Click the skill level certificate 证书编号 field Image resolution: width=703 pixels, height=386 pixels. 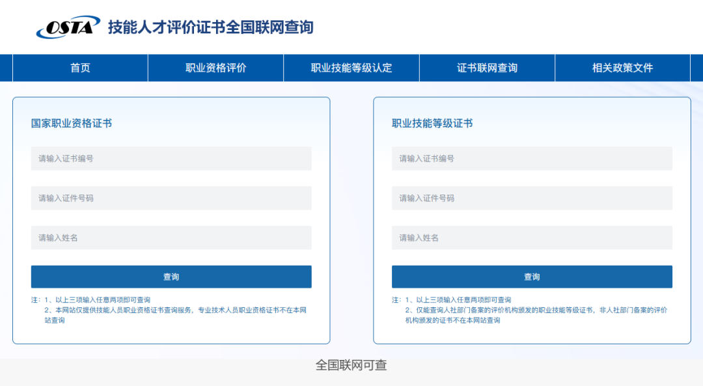(x=532, y=158)
